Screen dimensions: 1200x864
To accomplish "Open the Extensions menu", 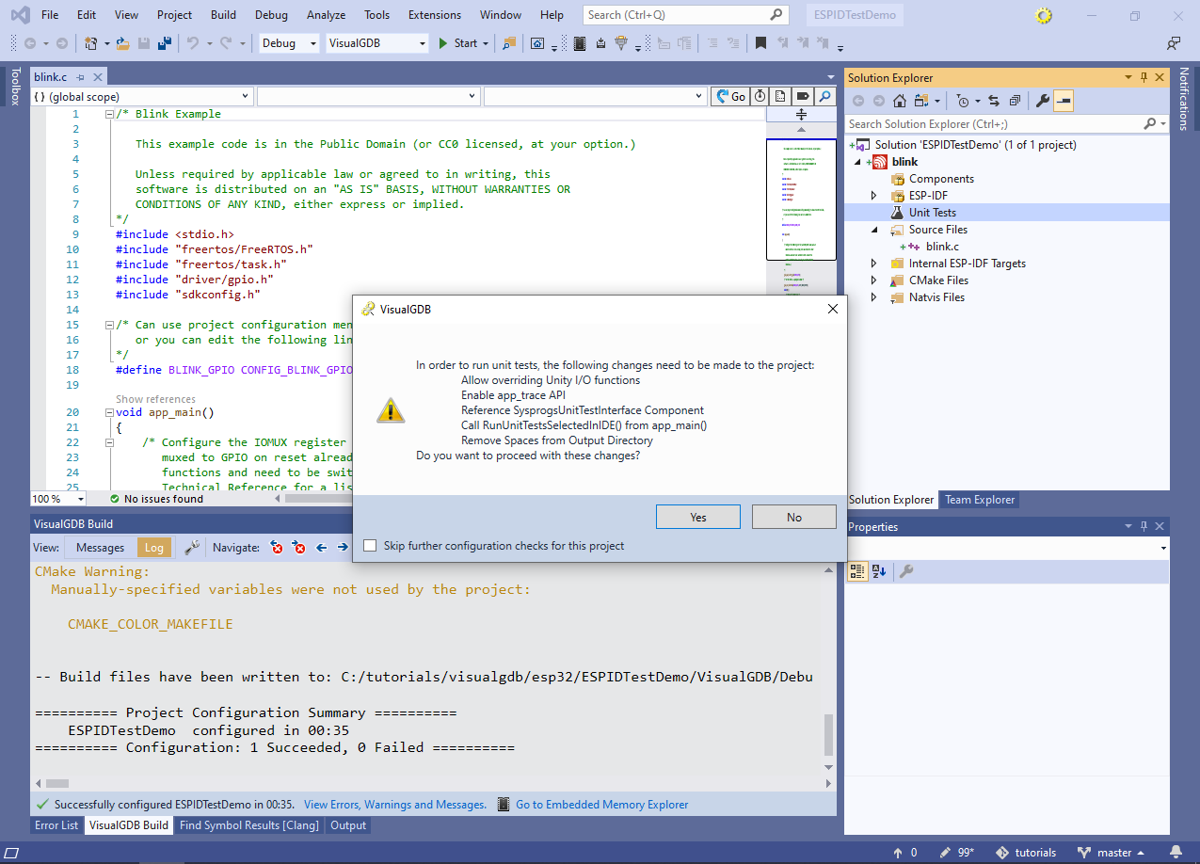I will (435, 15).
